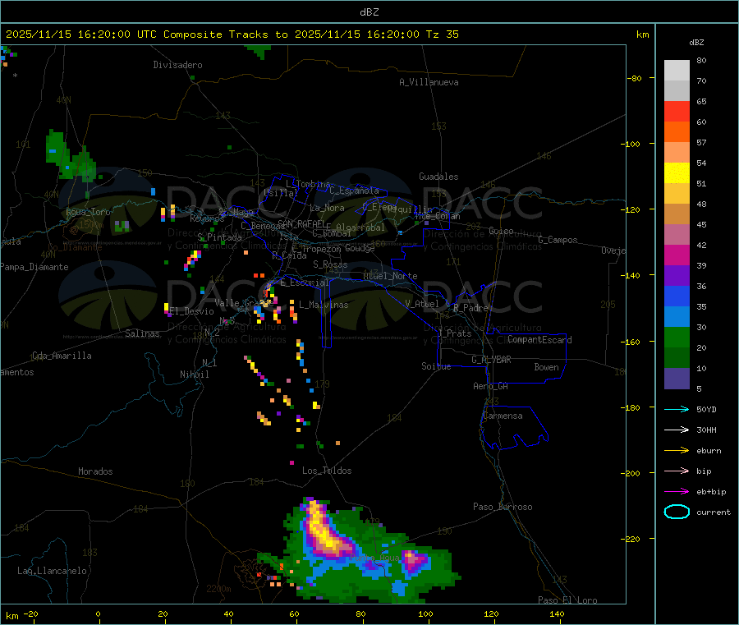Click the Salinas place label
Image resolution: width=739 pixels, height=625 pixels.
(142, 333)
